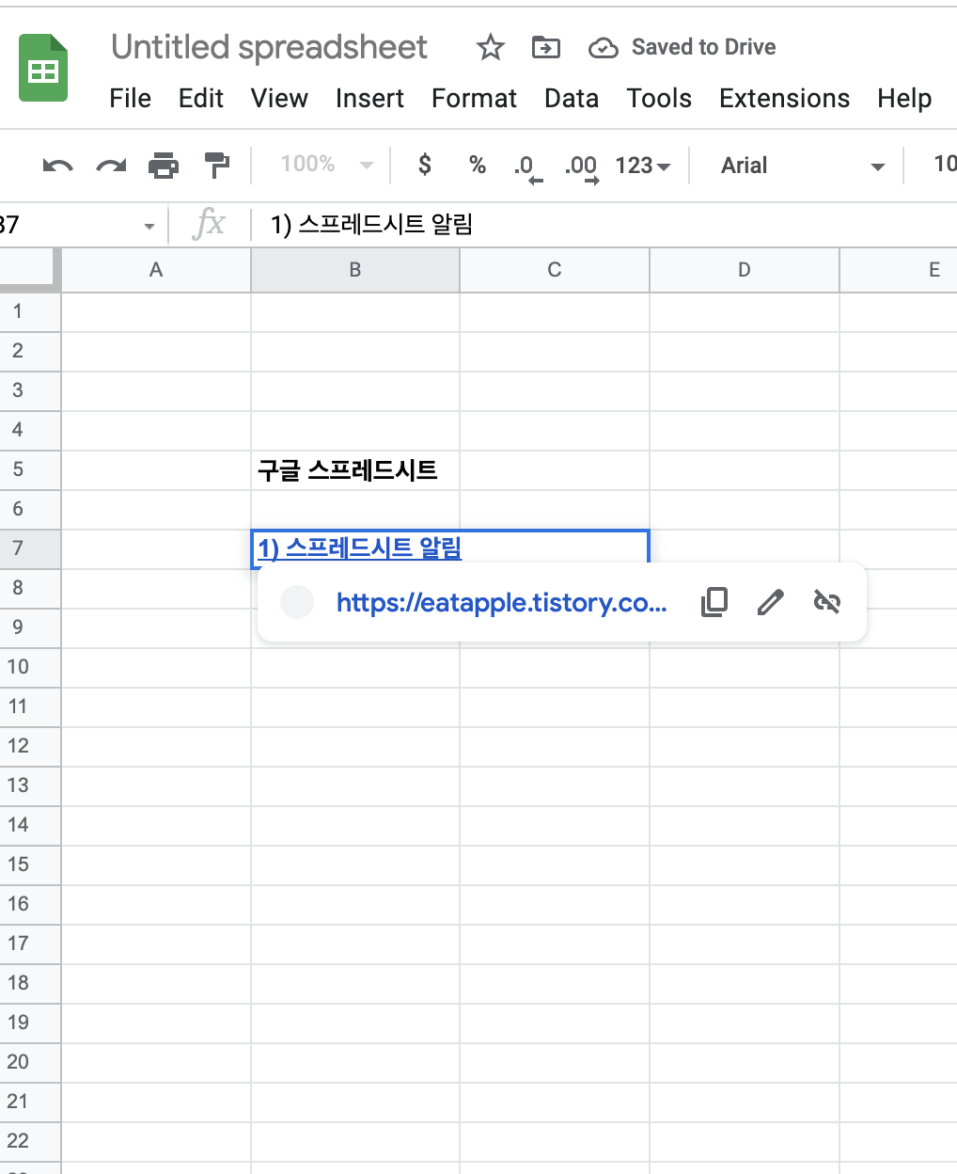Open the Format menu

[474, 99]
